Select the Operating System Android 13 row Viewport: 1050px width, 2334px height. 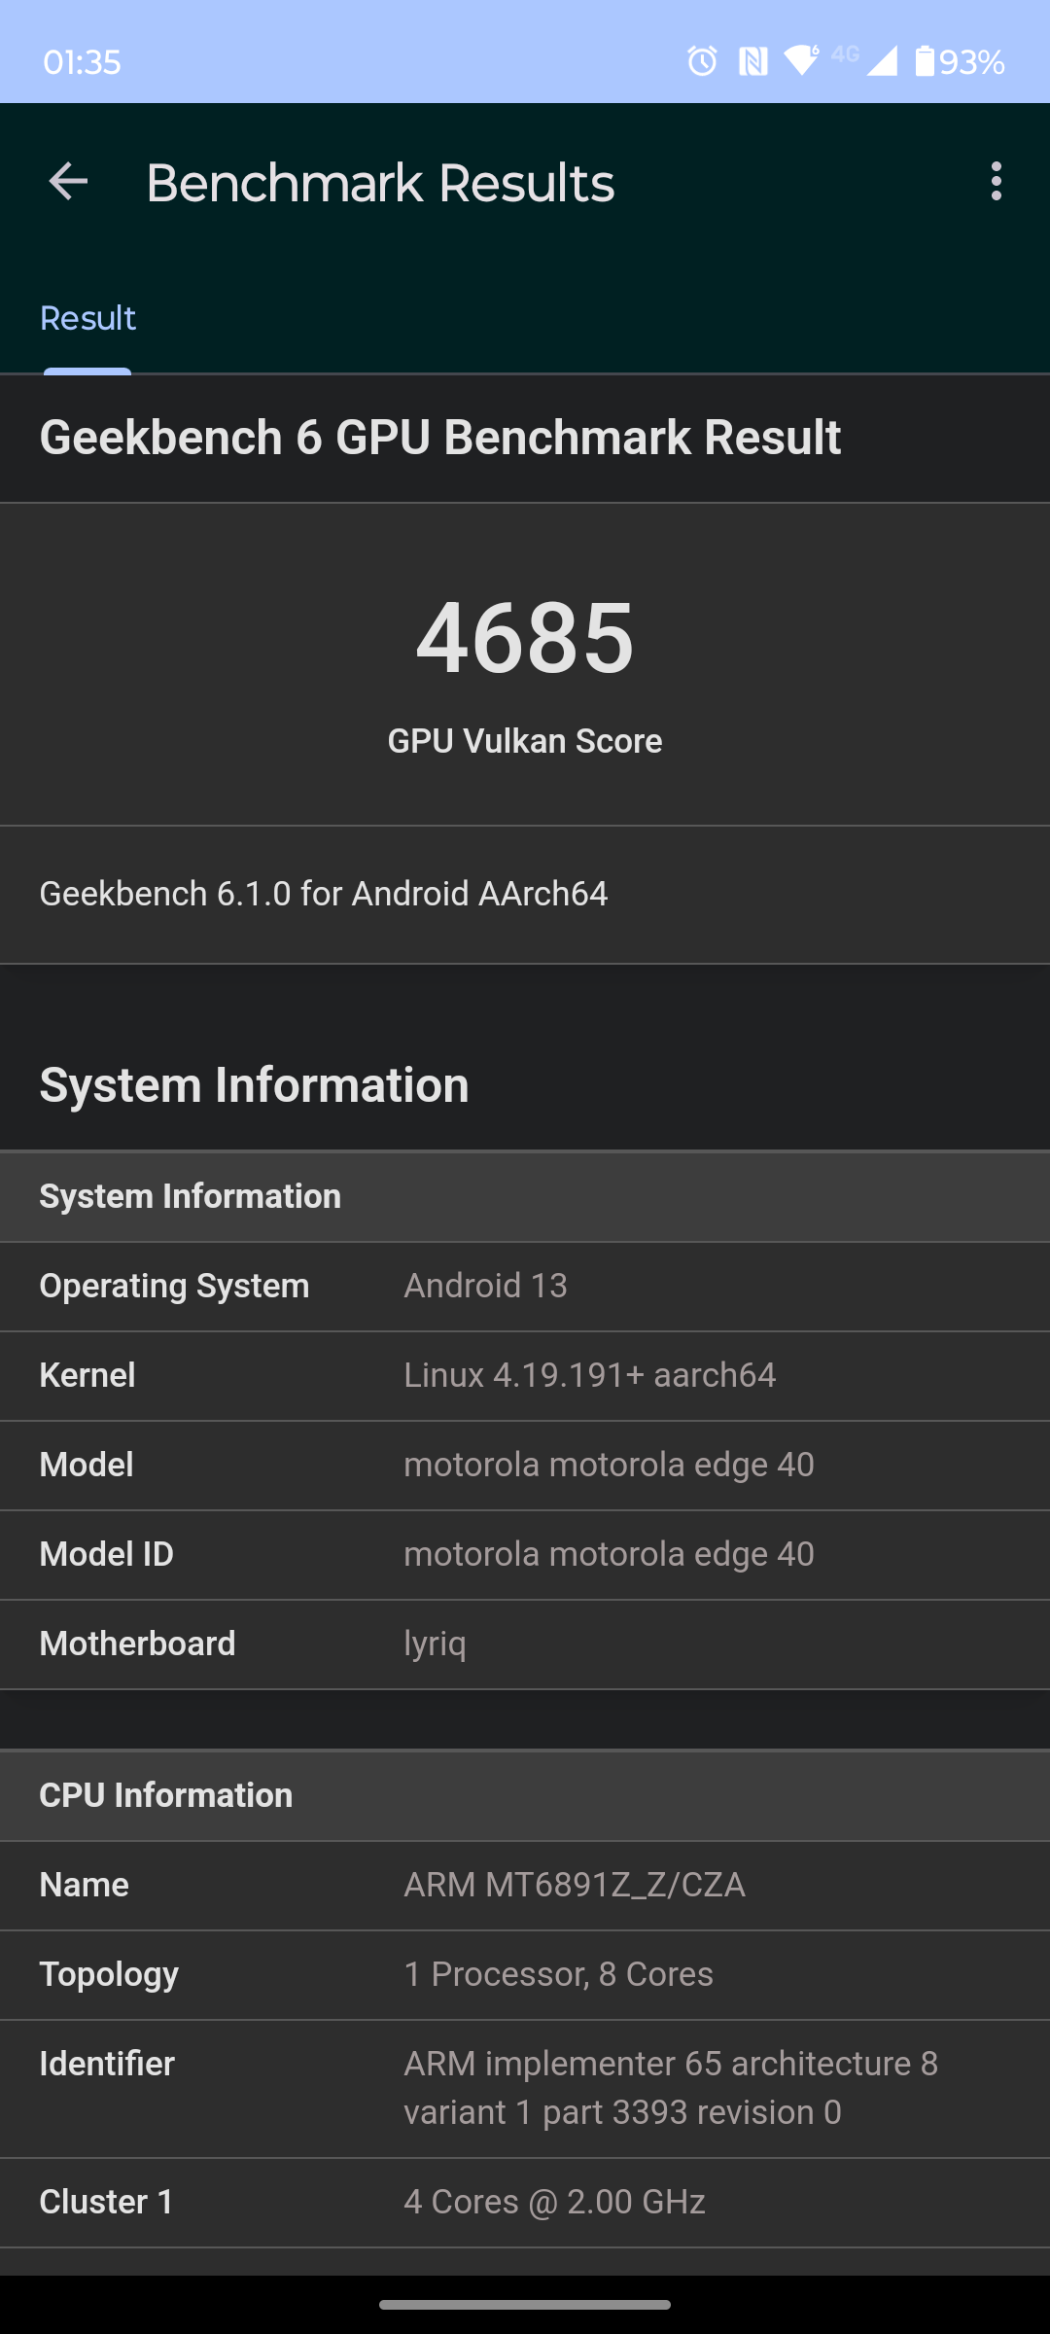pos(525,1286)
